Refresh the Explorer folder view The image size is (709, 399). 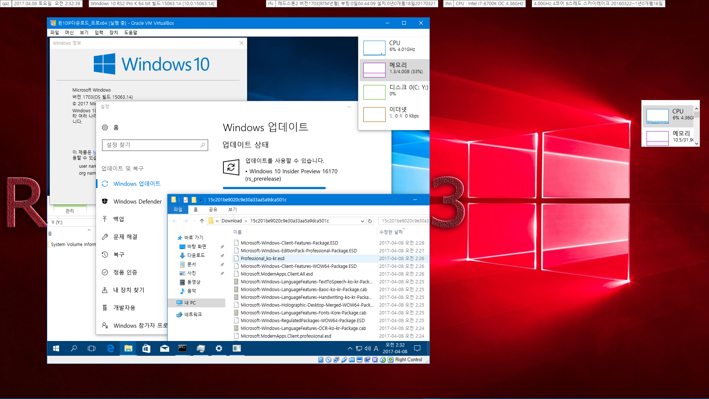coord(370,221)
